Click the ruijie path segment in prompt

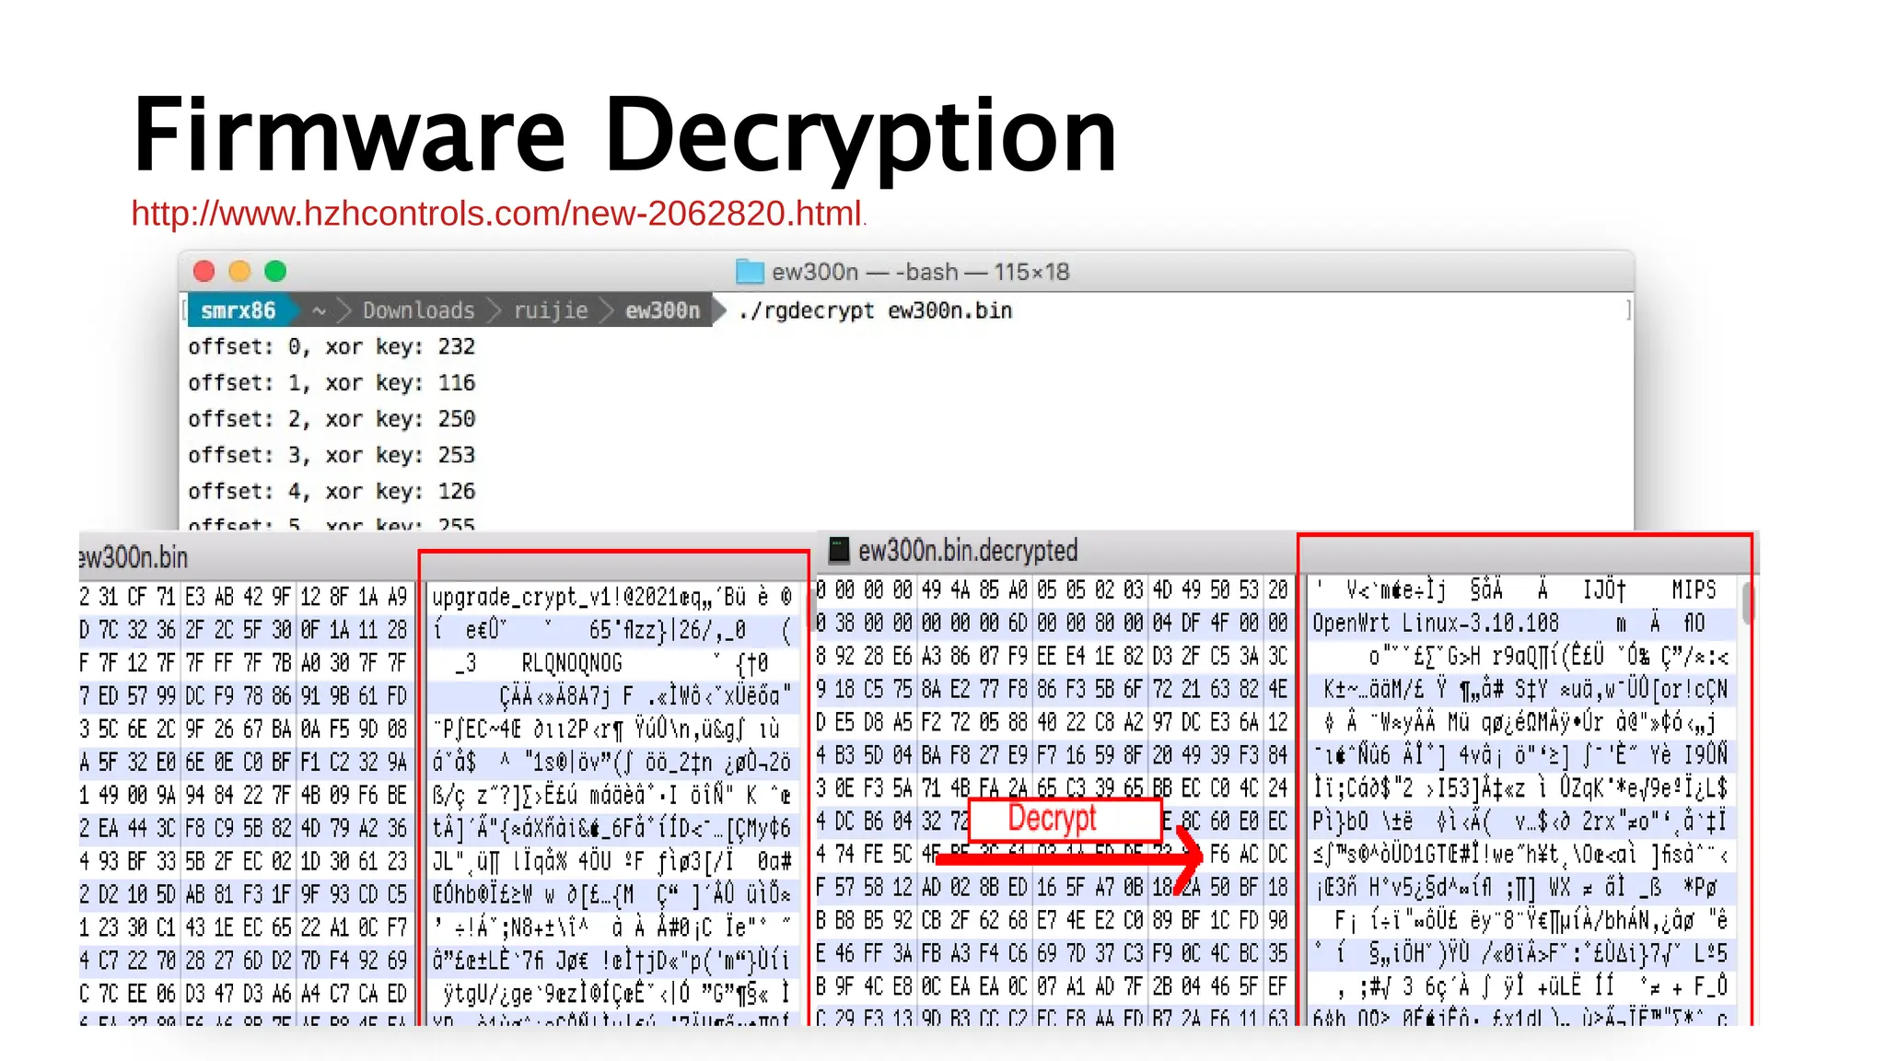click(551, 310)
